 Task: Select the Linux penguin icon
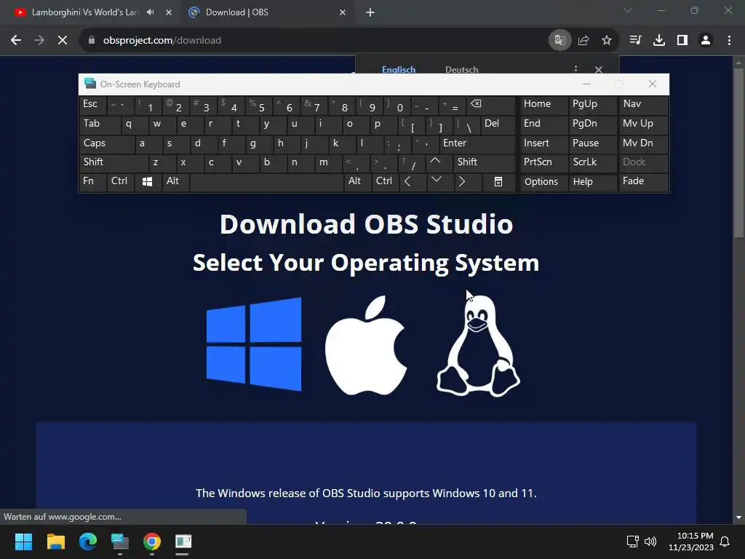478,346
